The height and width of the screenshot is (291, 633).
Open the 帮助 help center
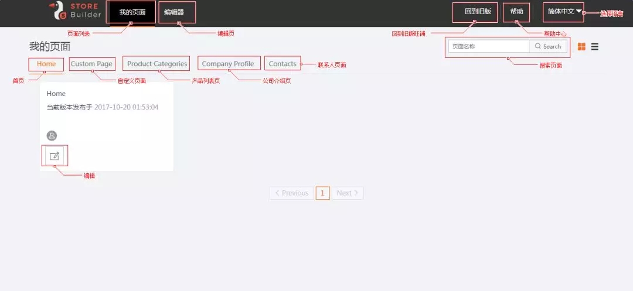[x=516, y=12]
